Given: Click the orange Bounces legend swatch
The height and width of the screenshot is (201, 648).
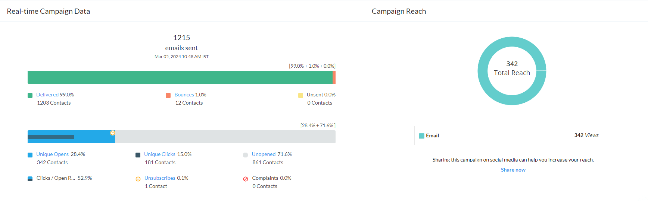Looking at the screenshot, I should (x=168, y=95).
